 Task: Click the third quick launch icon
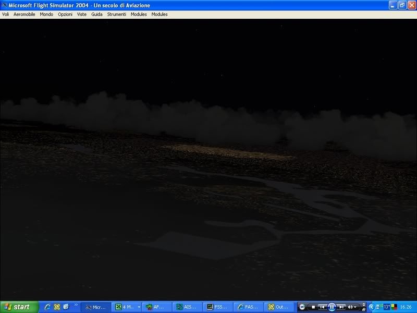(66, 307)
